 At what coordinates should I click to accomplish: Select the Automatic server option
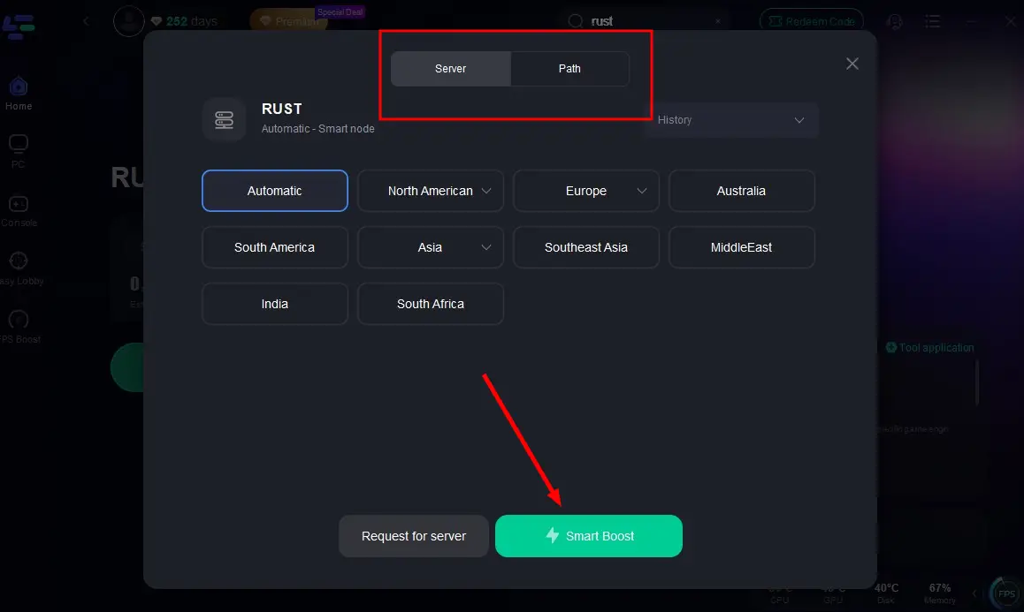[275, 191]
